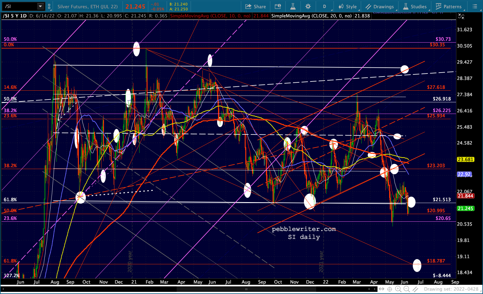Click the flask quick study icon
This screenshot has height=294, width=483.
pos(293,6)
